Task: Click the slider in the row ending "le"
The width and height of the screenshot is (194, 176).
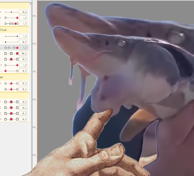Action: [11, 65]
